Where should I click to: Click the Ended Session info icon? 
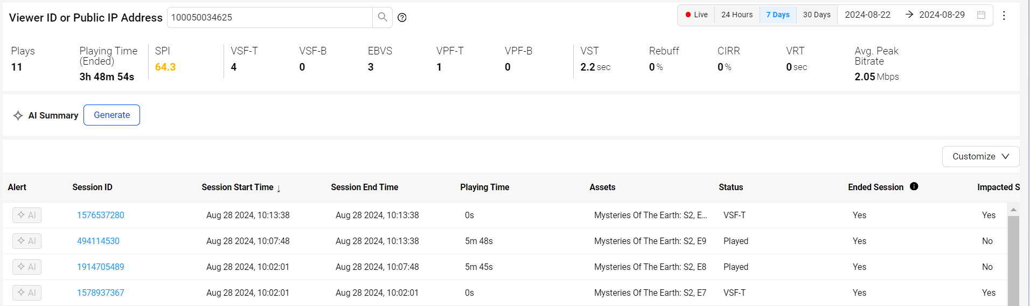pos(914,186)
